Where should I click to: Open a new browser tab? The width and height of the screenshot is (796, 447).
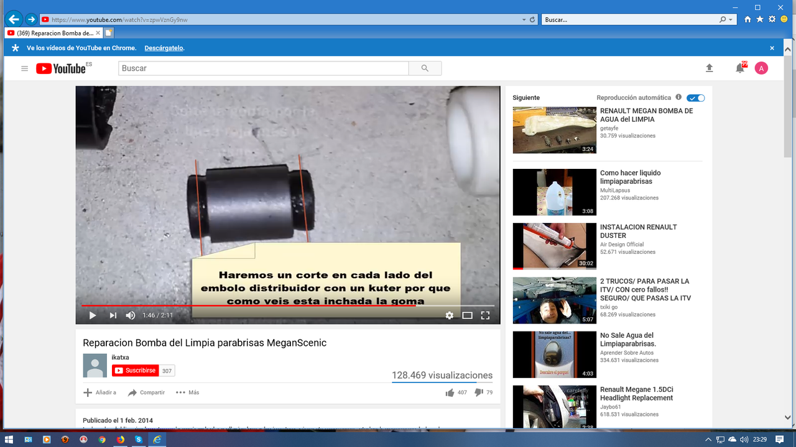(x=109, y=33)
